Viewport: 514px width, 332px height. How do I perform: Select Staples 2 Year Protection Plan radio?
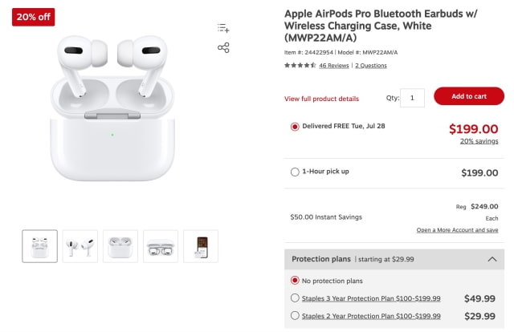click(295, 316)
